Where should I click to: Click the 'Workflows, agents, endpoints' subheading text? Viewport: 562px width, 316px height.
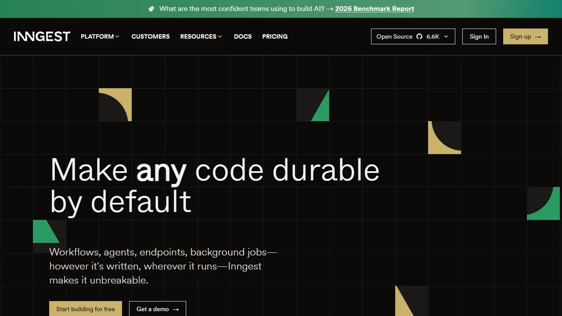[x=163, y=266]
